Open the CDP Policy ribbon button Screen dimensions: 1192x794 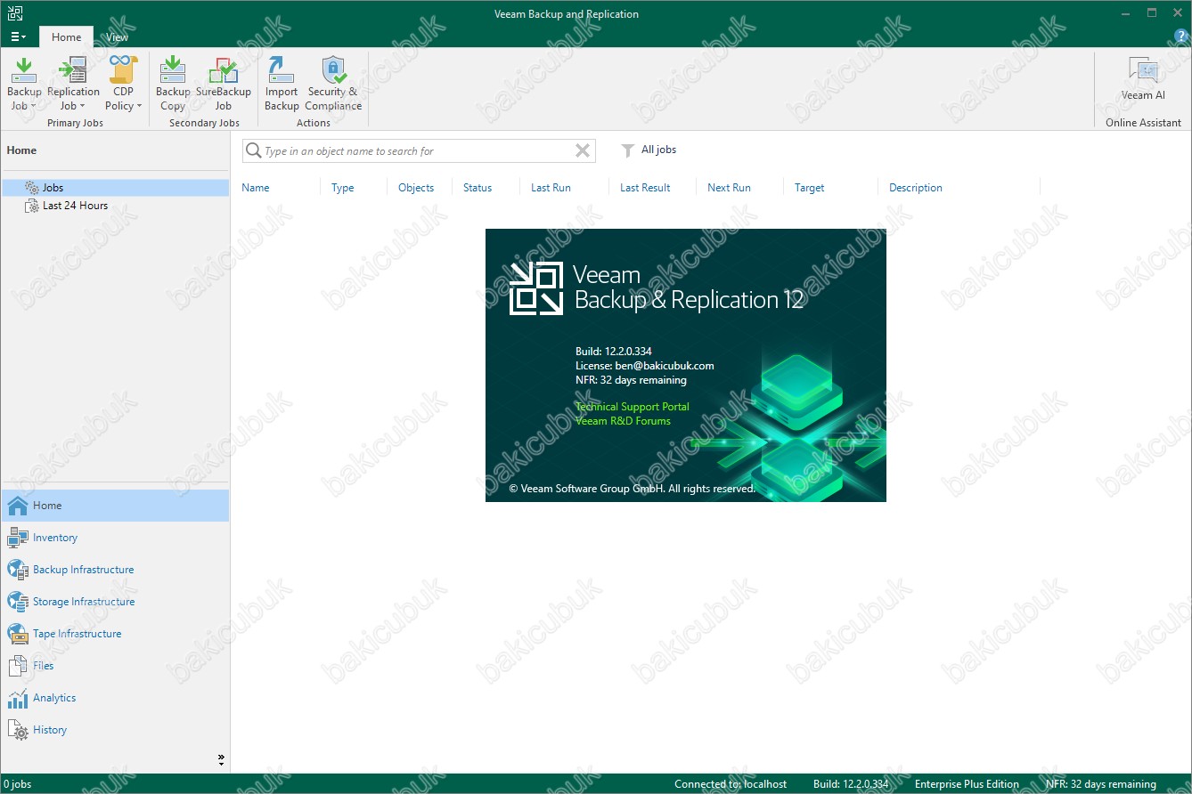pyautogui.click(x=123, y=83)
